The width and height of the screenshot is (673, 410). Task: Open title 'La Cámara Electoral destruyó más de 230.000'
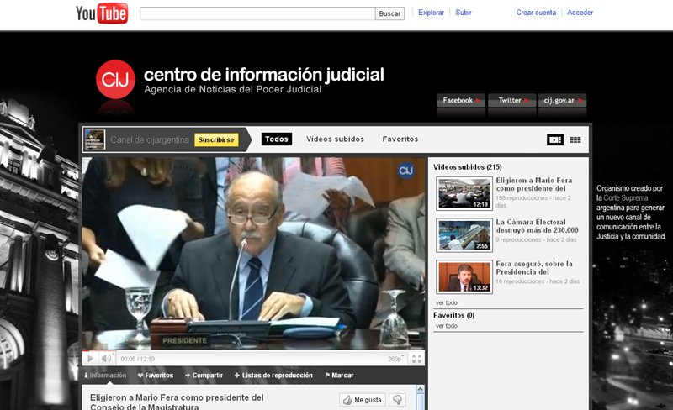[537, 226]
